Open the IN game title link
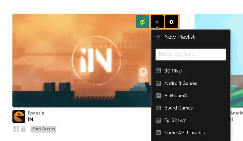Image resolution: width=243 pixels, height=141 pixels. coord(30,120)
